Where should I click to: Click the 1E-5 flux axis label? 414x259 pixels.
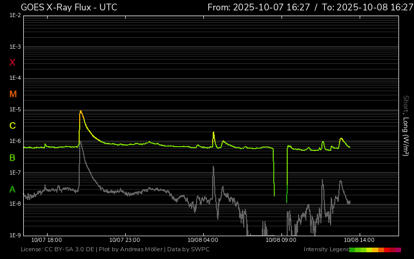coord(15,110)
